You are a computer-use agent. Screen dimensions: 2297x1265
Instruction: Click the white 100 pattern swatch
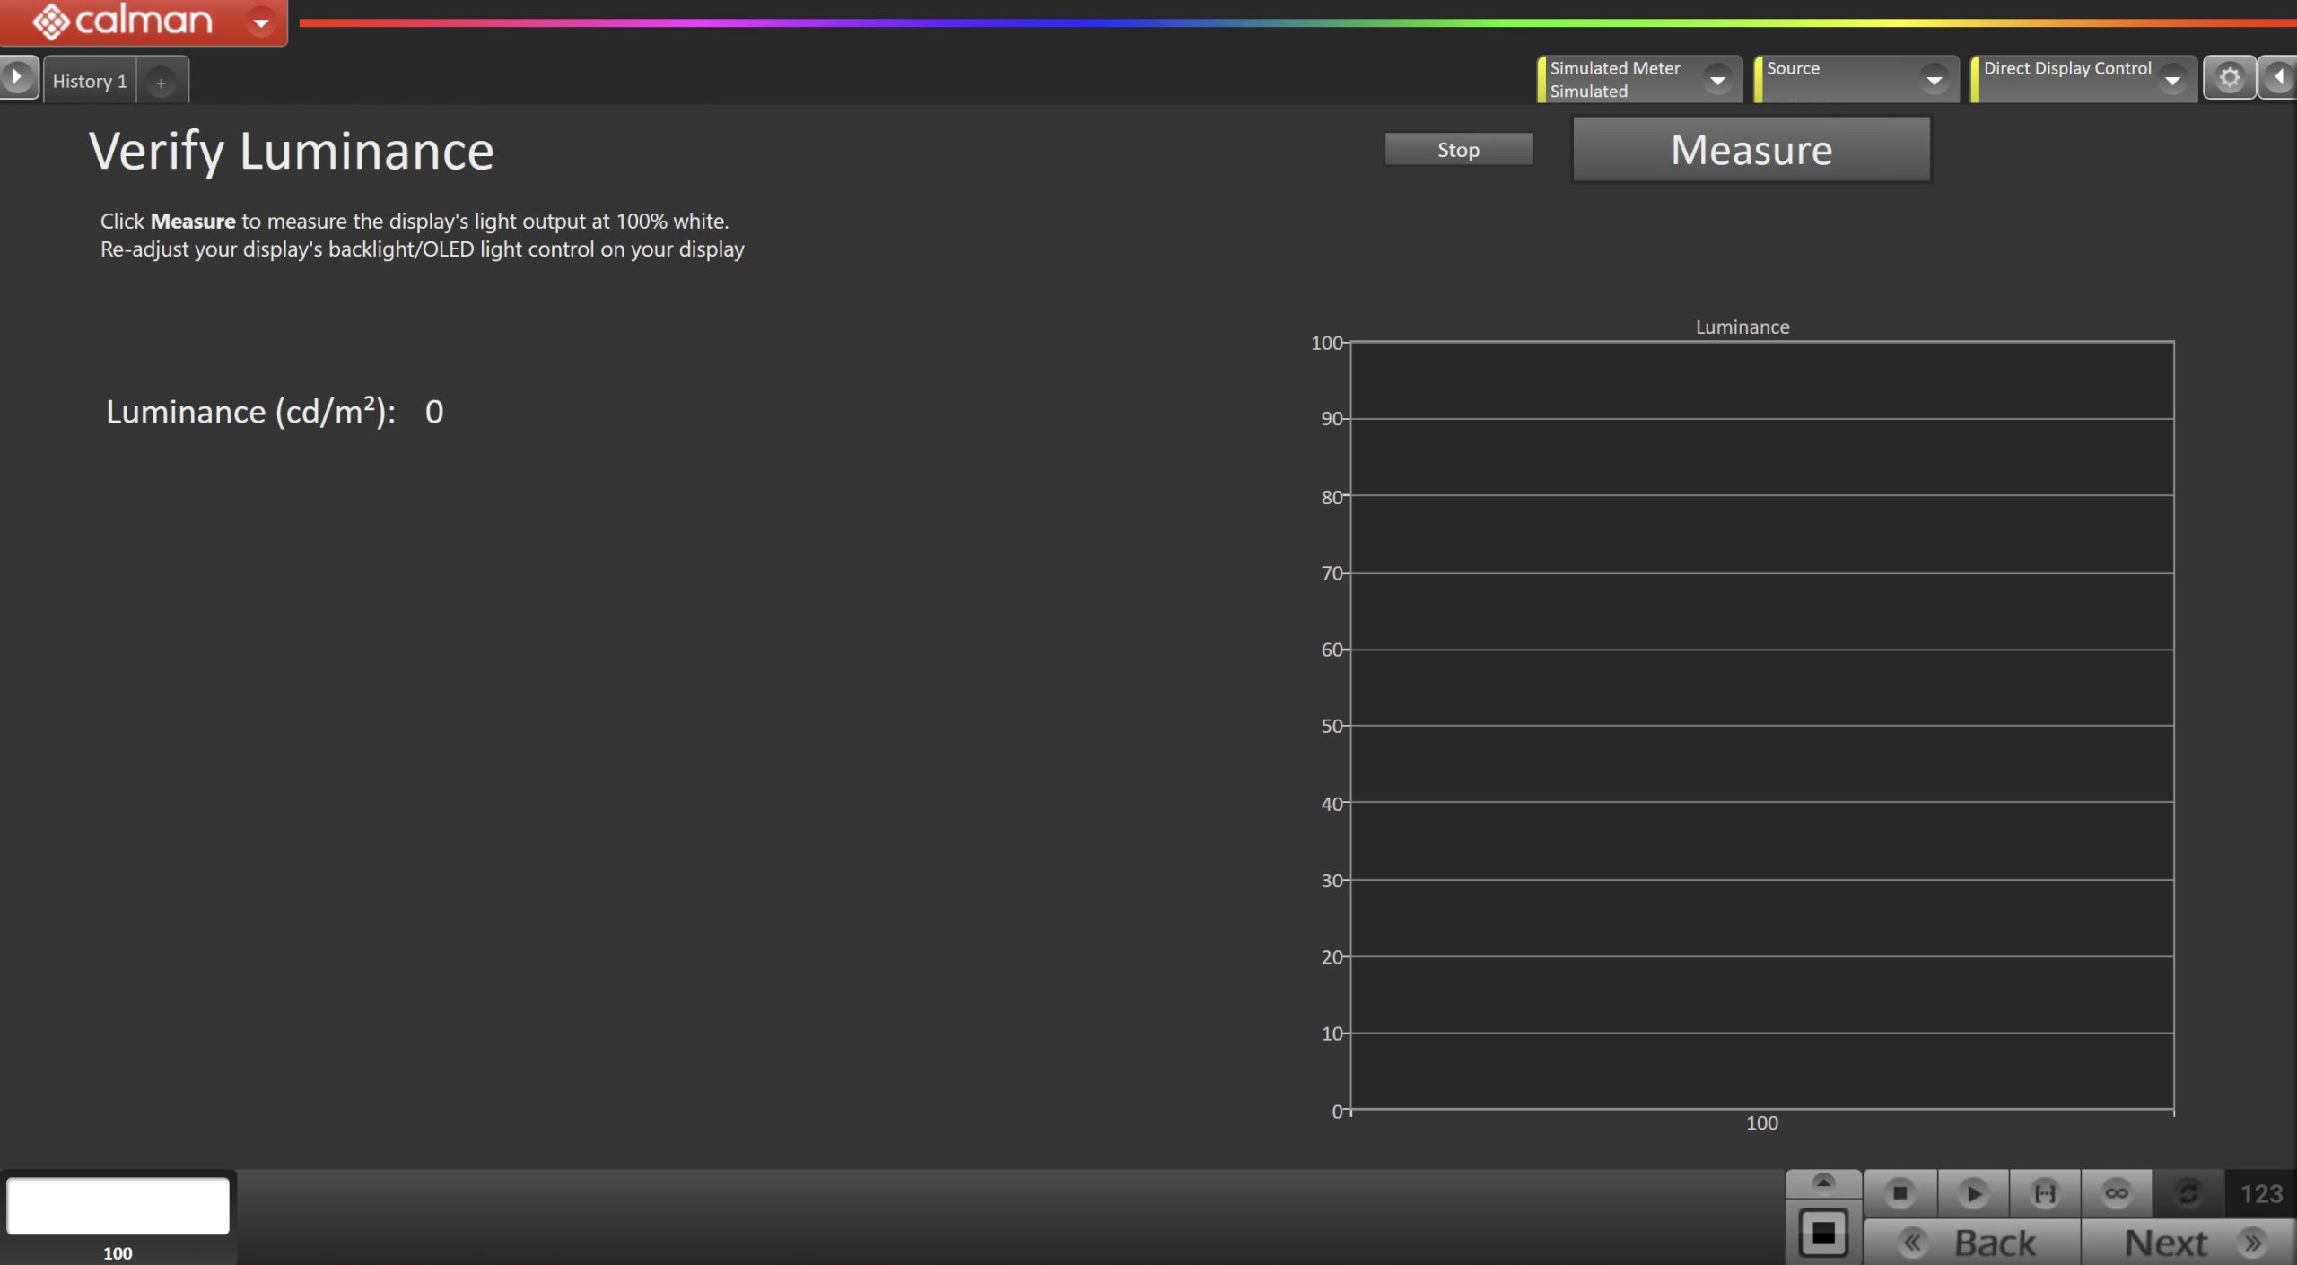coord(118,1206)
